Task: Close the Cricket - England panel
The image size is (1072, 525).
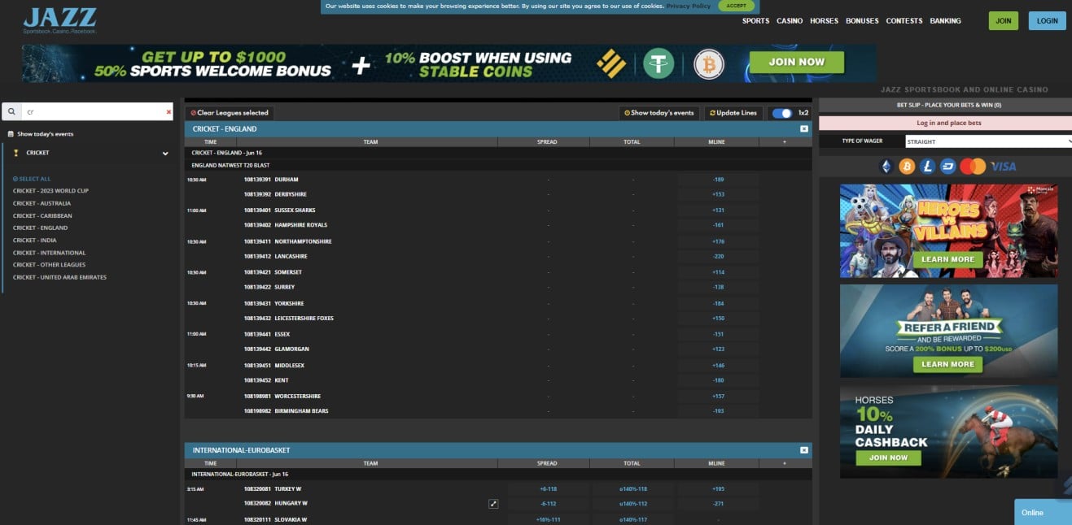Action: [803, 128]
